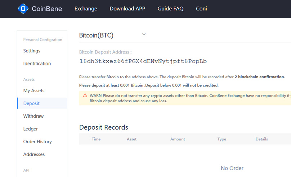Open the My Assets page
This screenshot has width=291, height=177.
point(34,90)
